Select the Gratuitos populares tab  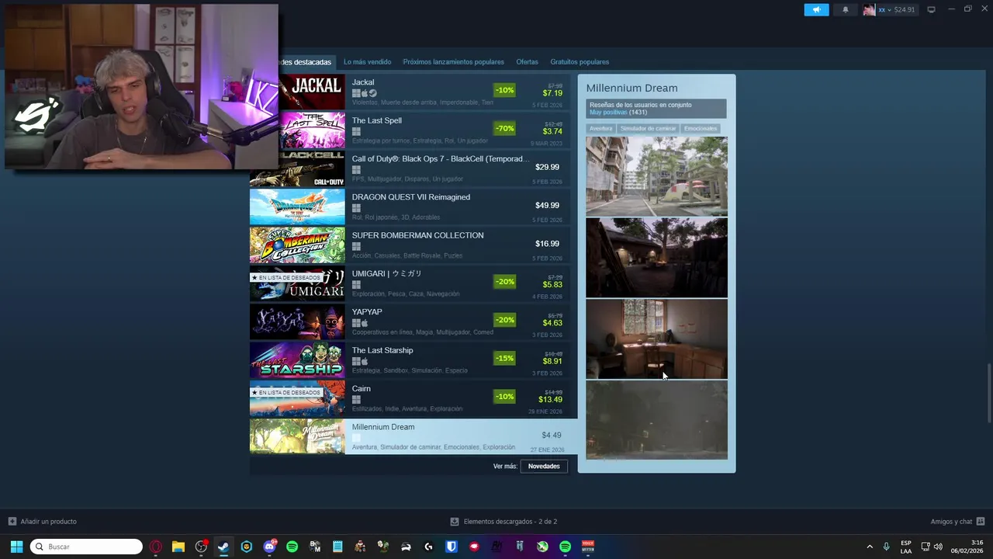[580, 62]
